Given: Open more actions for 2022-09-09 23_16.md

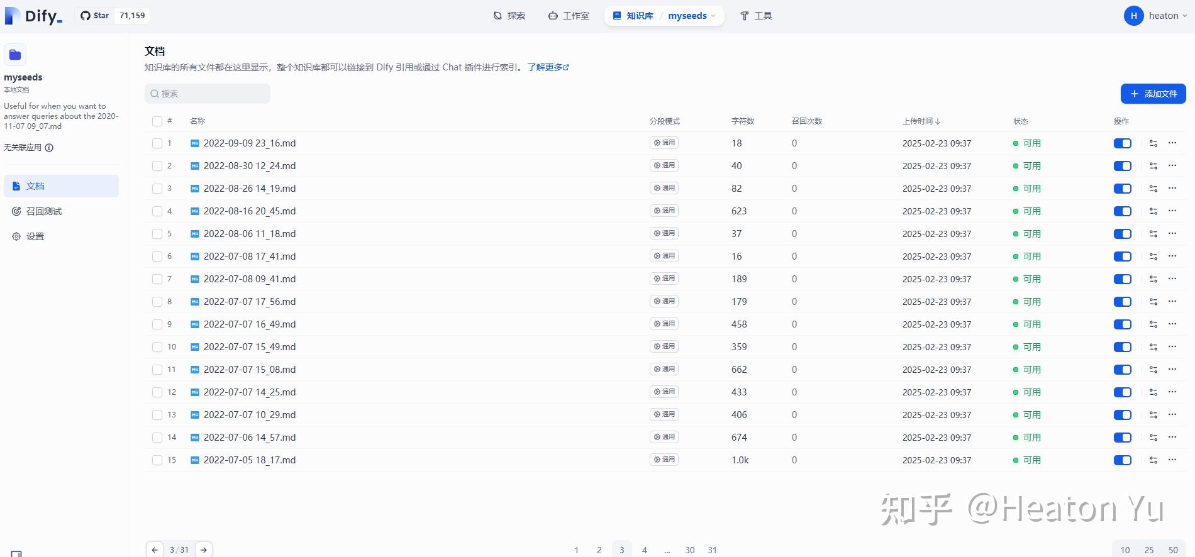Looking at the screenshot, I should pyautogui.click(x=1172, y=143).
